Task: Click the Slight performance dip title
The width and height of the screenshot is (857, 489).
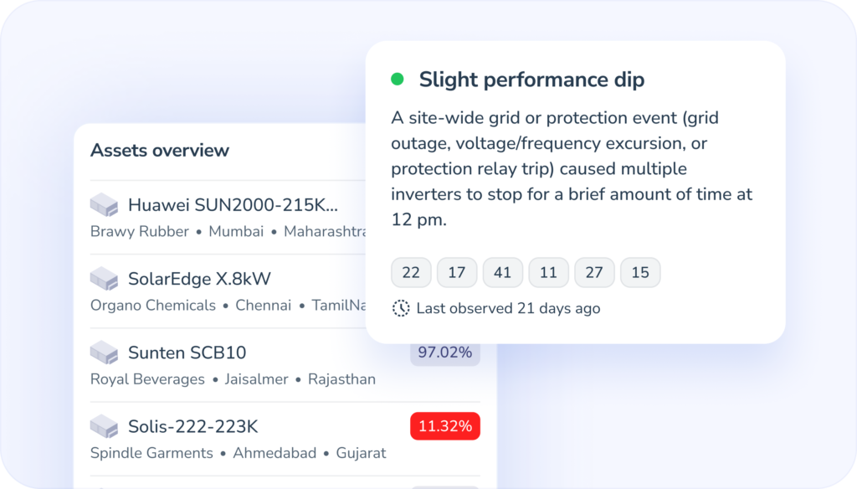Action: 531,80
